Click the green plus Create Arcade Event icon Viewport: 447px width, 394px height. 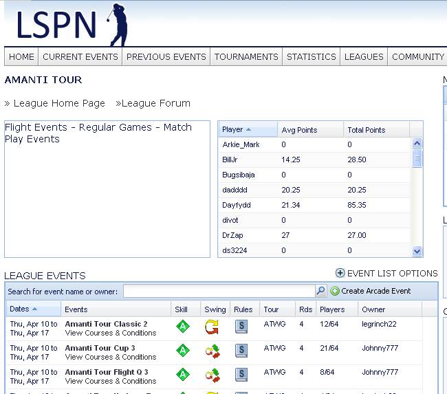(x=335, y=291)
